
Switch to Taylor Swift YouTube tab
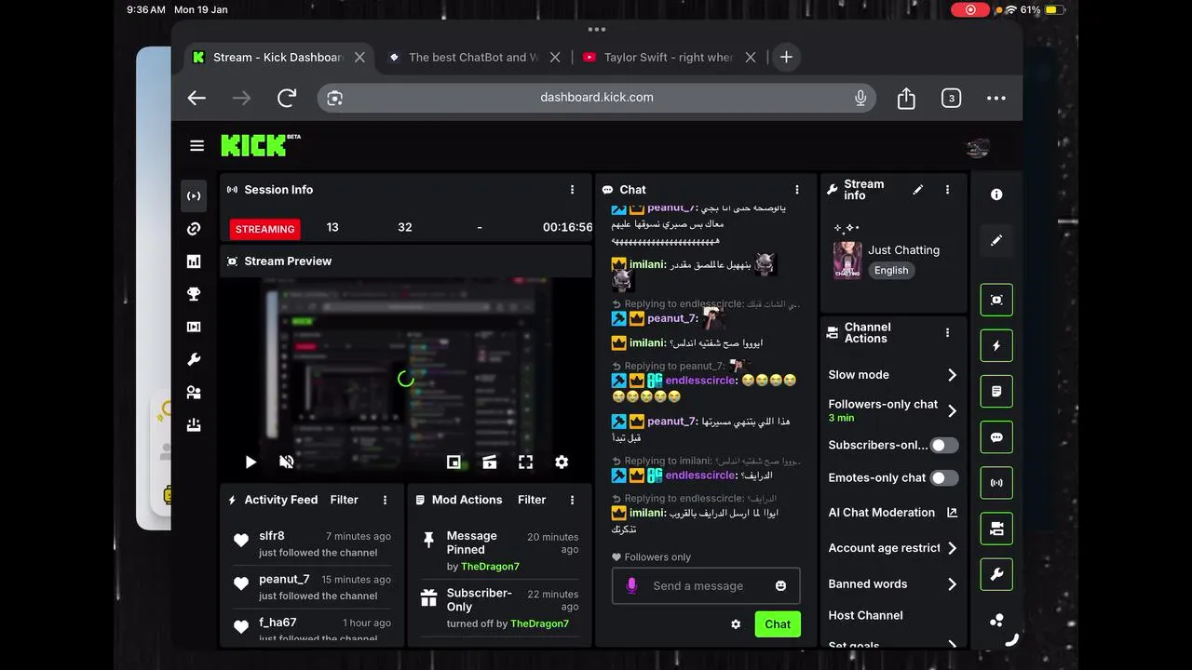point(669,57)
